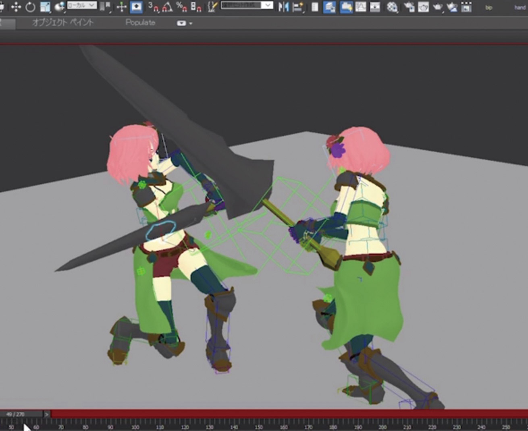528x431 pixels.
Task: Click frame 200 on the timeline
Action: click(x=382, y=427)
